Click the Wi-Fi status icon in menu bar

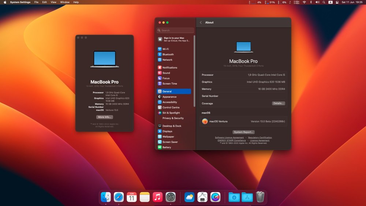304,2
